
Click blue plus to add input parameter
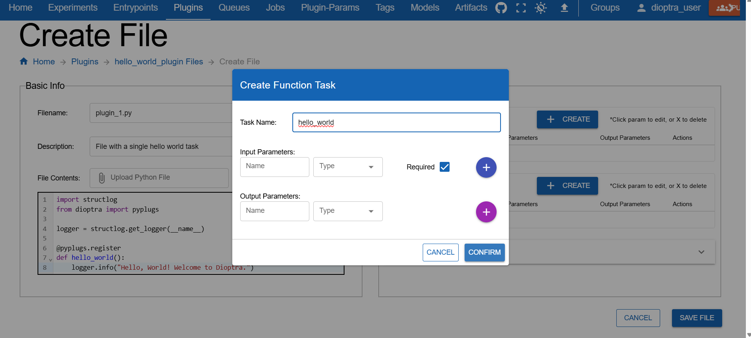[x=486, y=167]
